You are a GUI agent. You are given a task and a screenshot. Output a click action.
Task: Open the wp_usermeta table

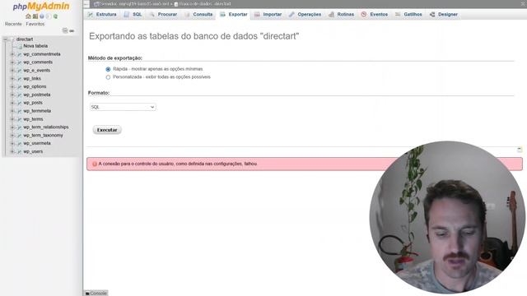click(x=37, y=143)
